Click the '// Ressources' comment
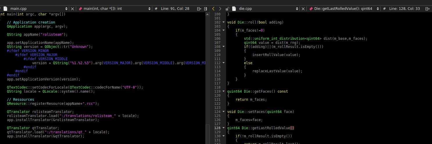Image resolution: width=432 pixels, height=144 pixels. pos(21,100)
